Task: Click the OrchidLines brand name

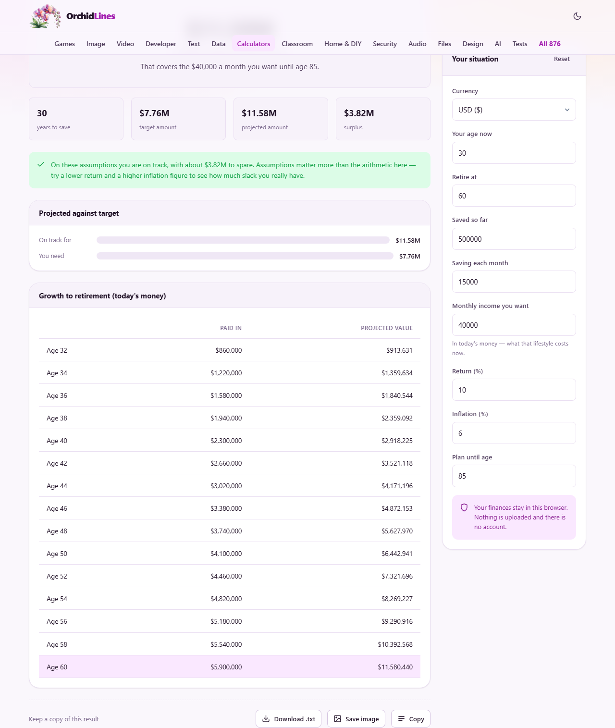Action: [x=91, y=16]
